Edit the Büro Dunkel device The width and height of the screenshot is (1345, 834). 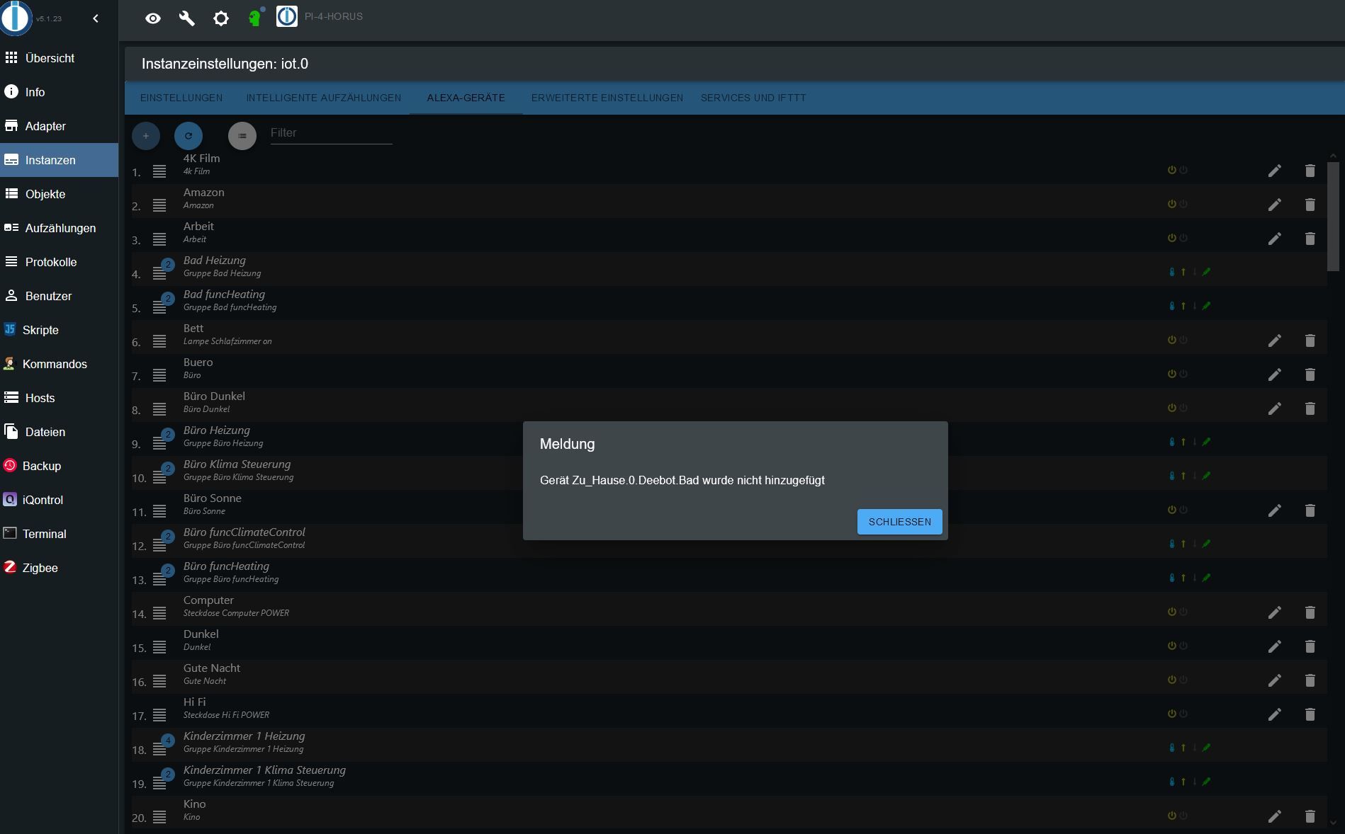coord(1274,409)
